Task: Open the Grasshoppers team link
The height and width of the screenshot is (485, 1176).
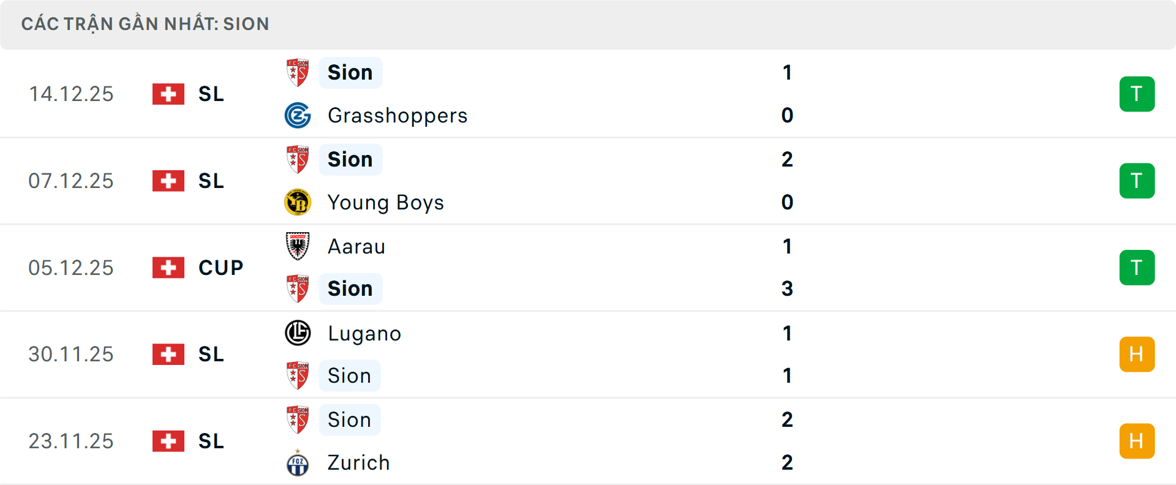Action: (x=398, y=115)
